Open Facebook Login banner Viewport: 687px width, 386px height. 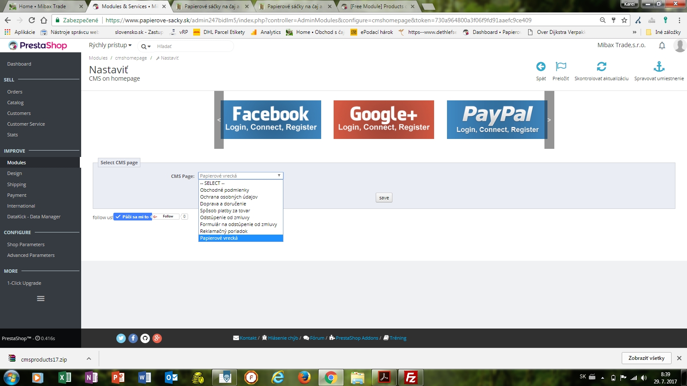click(271, 120)
